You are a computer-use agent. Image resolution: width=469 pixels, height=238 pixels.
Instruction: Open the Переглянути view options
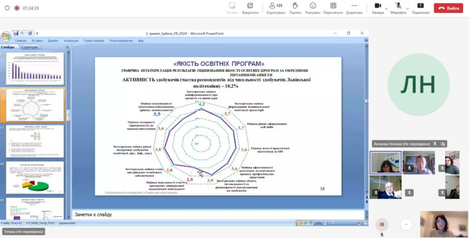coord(333,8)
